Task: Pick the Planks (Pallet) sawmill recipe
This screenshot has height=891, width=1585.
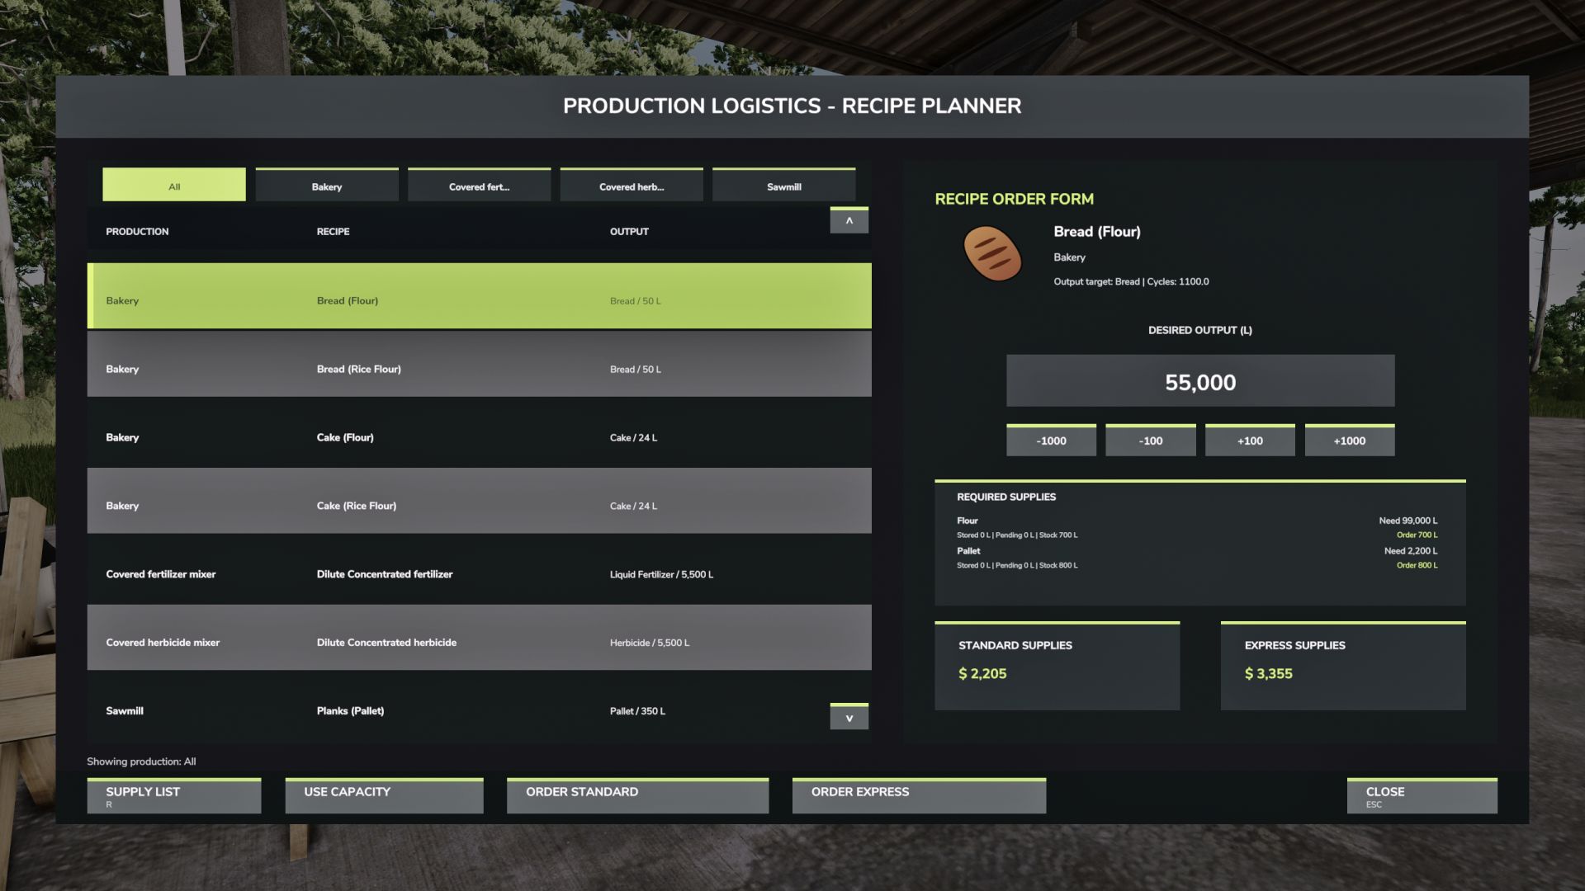Action: [480, 706]
